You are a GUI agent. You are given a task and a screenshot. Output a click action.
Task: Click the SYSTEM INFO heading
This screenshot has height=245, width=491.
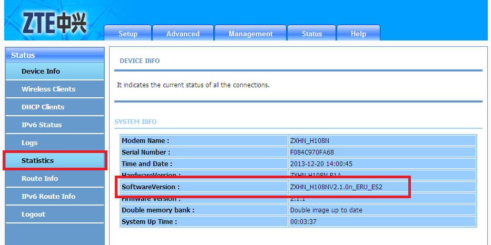click(x=135, y=122)
